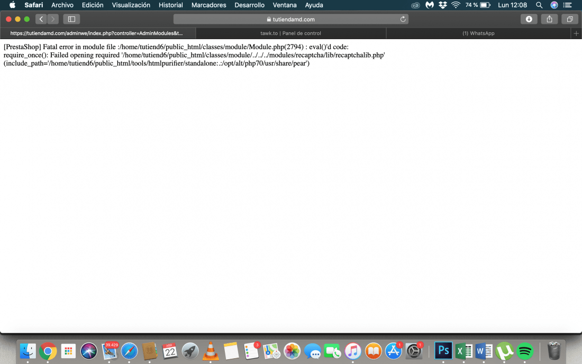Viewport: 582px width, 364px height.
Task: Open System Preferences in the Dock
Action: [414, 351]
